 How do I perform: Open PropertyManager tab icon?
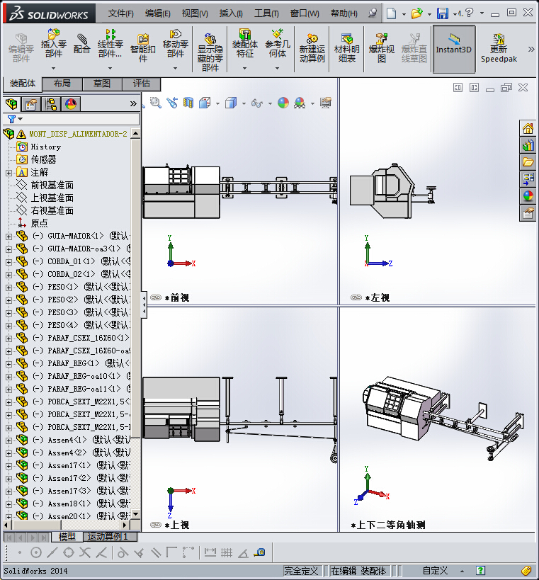30,104
